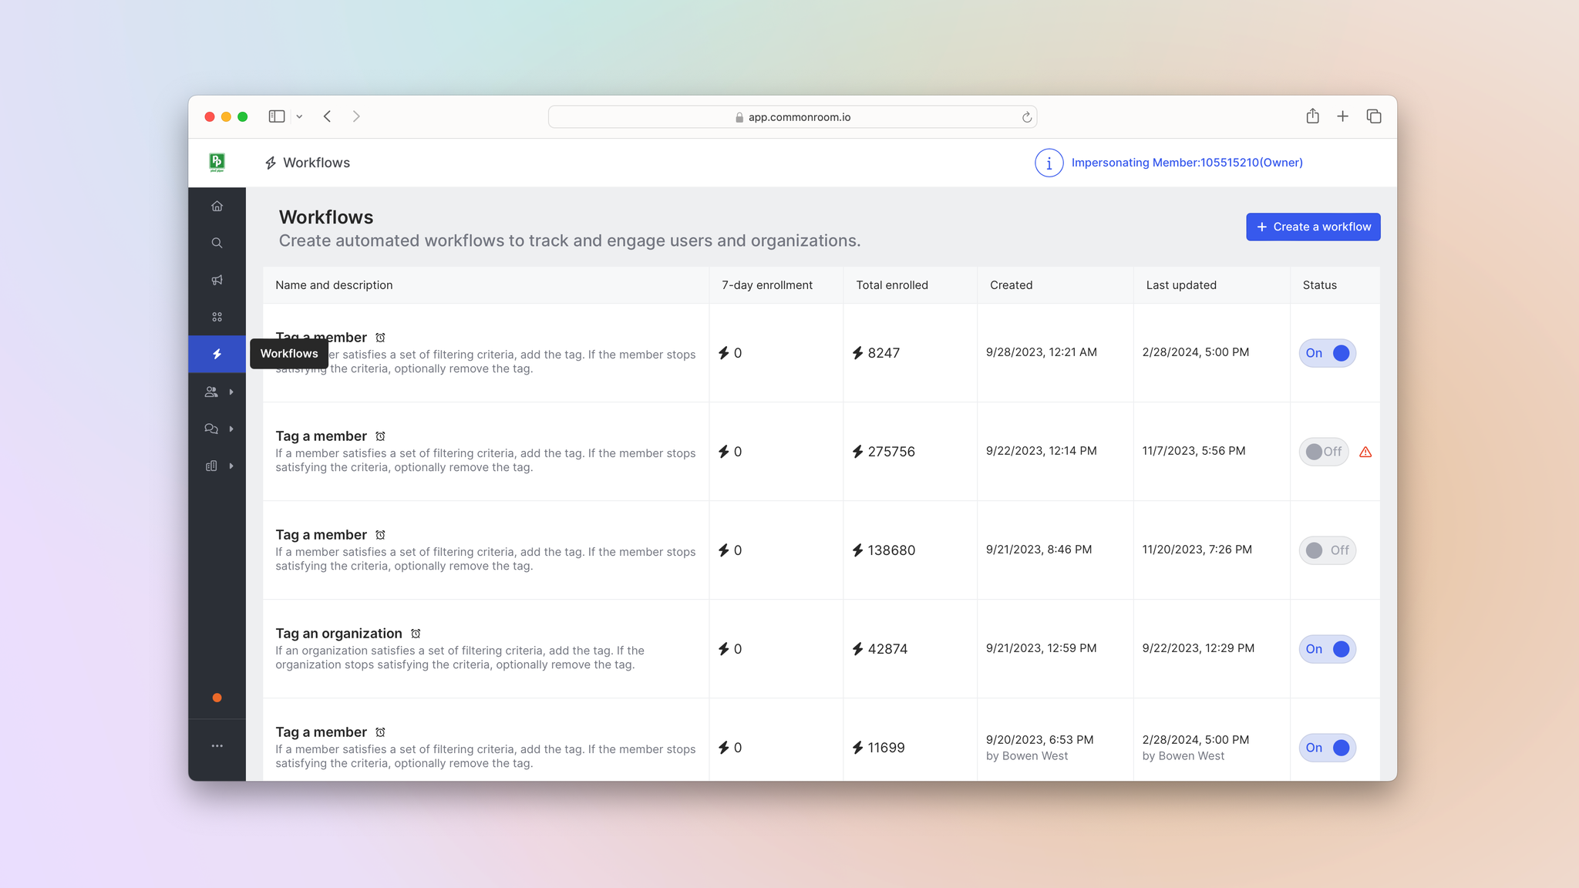Click the last updated date 11/7/2023, 5:56 PM
Image resolution: width=1579 pixels, height=888 pixels.
(1194, 451)
